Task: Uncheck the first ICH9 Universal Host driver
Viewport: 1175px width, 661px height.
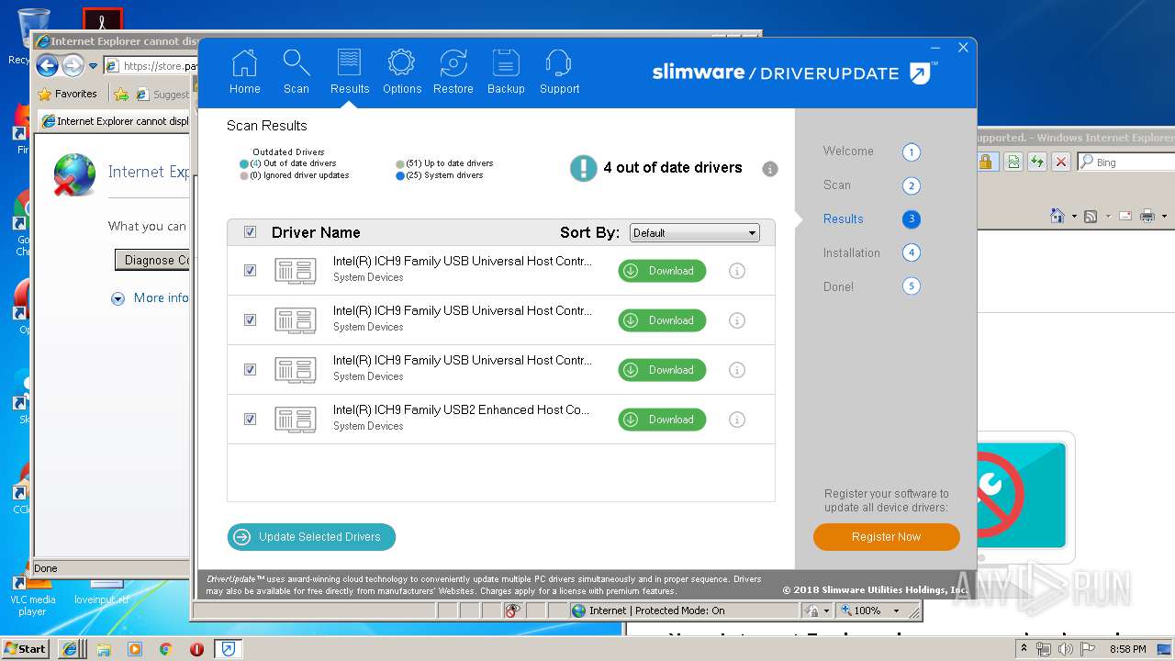Action: tap(250, 271)
